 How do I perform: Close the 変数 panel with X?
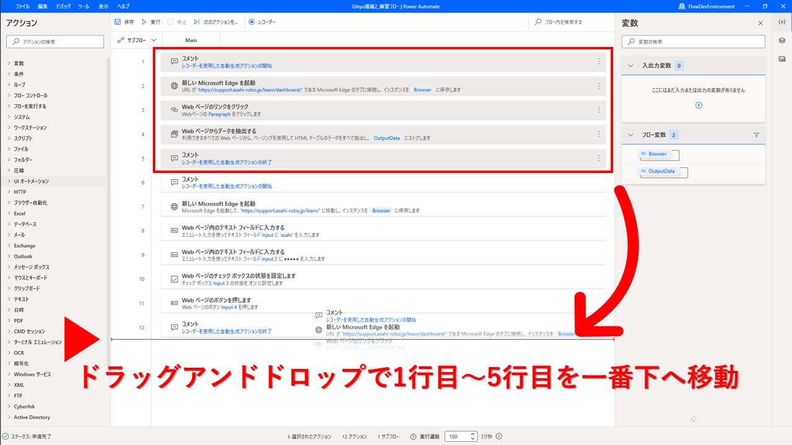760,23
